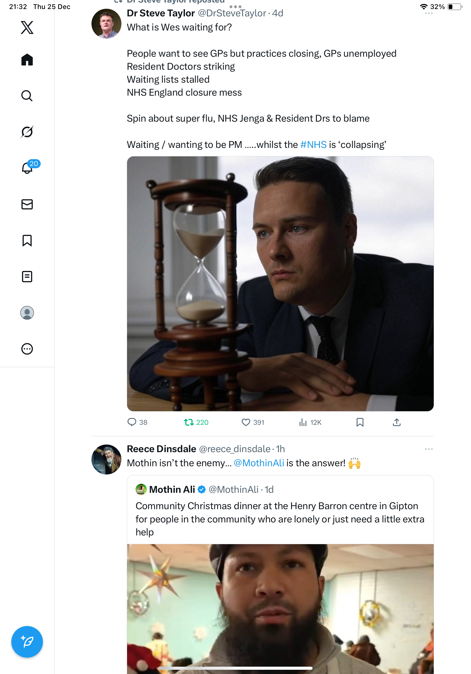Open Direct Messages envelope
The width and height of the screenshot is (471, 674).
tap(27, 204)
